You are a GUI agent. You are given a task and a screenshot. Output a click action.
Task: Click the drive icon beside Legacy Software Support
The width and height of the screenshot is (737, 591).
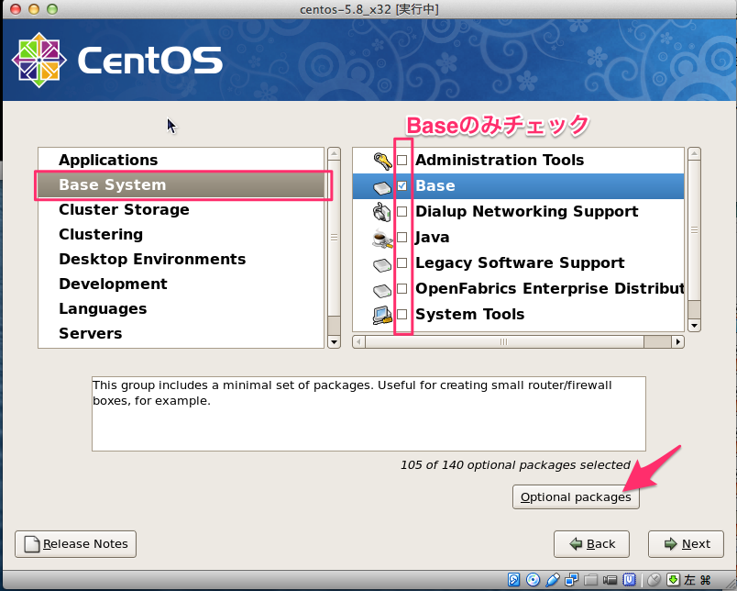(x=382, y=265)
